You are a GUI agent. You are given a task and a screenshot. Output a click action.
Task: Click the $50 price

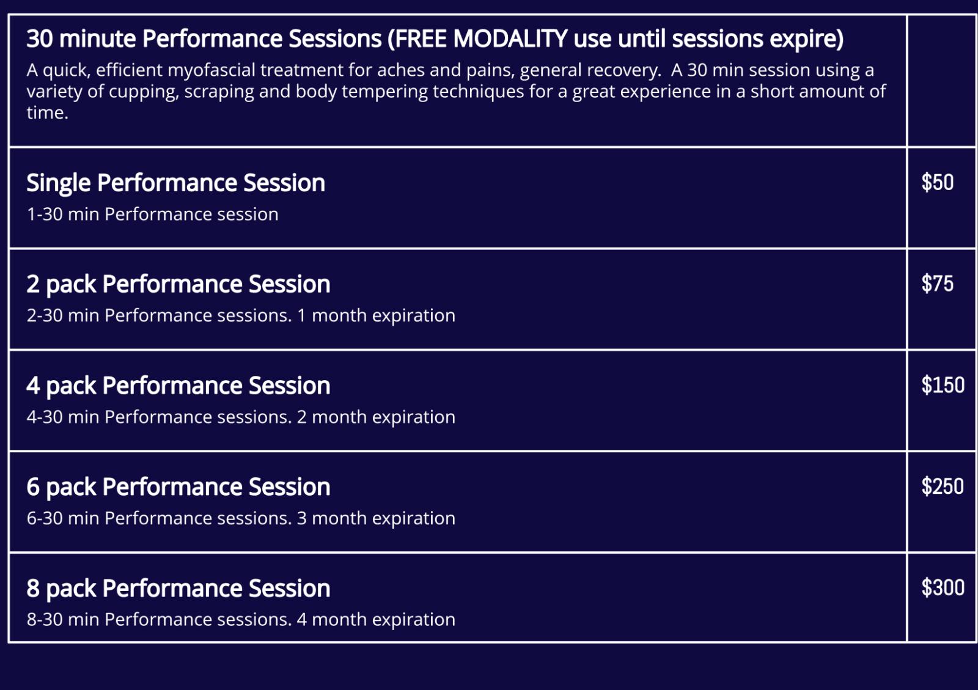(937, 182)
